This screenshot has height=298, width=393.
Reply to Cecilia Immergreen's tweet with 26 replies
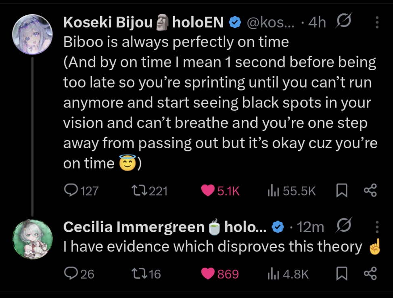(79, 273)
